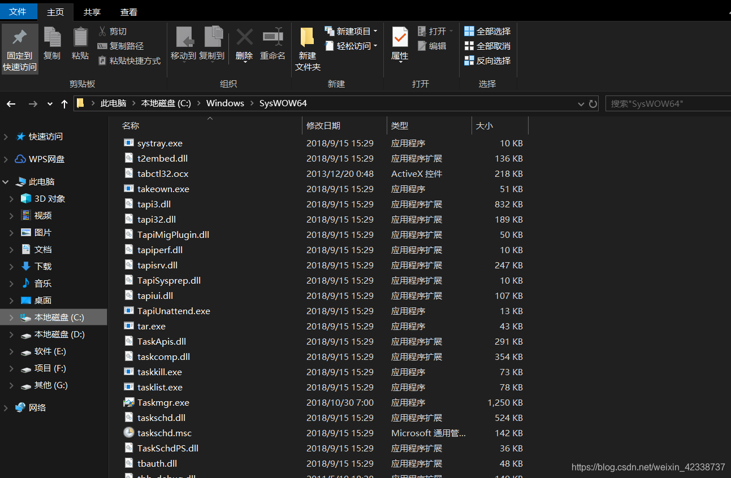Select the taskschd.msc clock icon

click(129, 433)
